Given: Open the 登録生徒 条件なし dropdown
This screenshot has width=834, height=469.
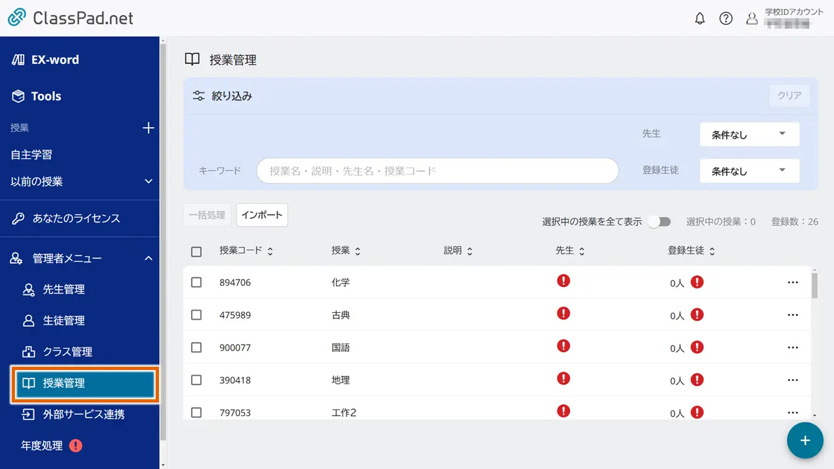Looking at the screenshot, I should 749,171.
